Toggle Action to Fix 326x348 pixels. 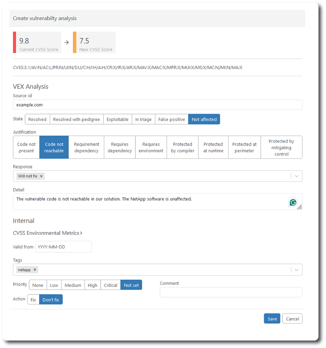tap(33, 300)
